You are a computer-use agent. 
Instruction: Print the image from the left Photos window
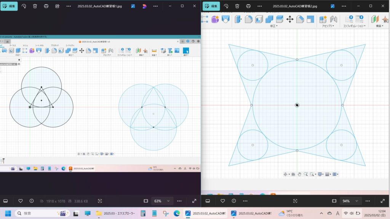(46, 6)
